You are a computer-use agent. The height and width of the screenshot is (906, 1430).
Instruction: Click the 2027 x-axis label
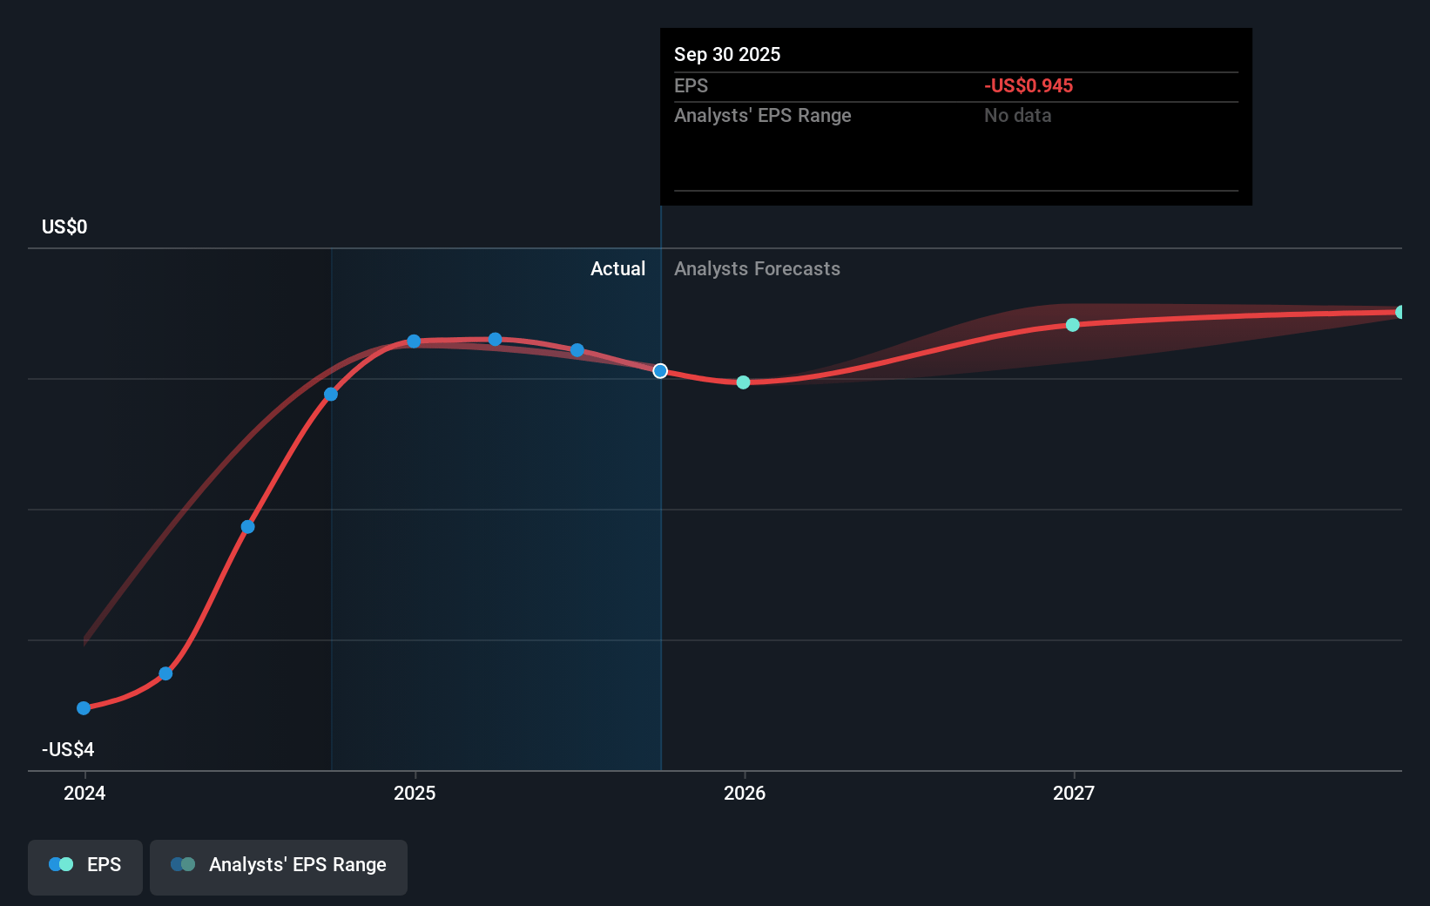click(1074, 793)
